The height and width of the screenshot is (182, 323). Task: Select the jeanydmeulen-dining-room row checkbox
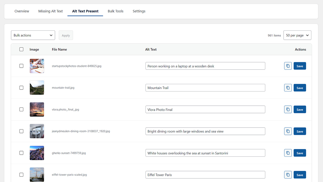[x=21, y=131]
